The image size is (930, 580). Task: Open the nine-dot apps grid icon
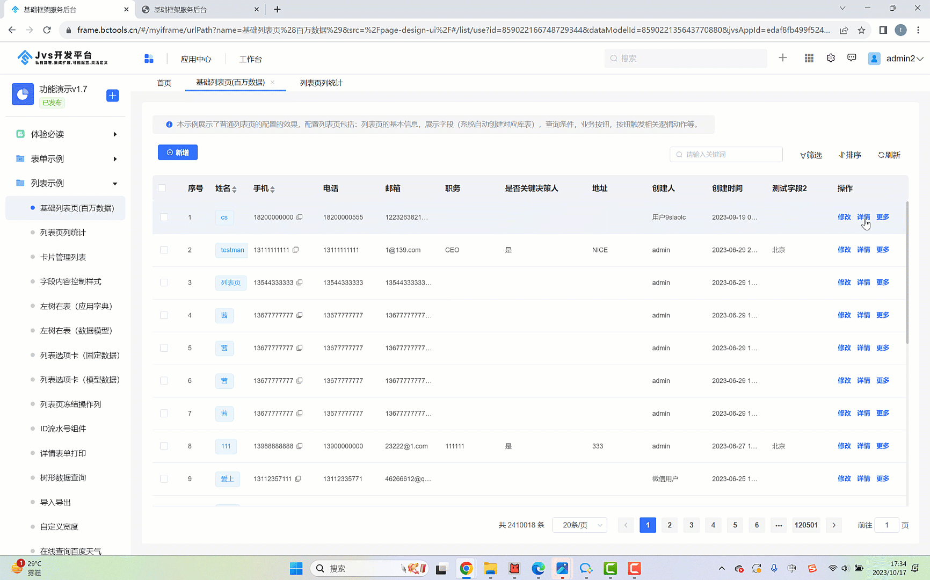[809, 58]
